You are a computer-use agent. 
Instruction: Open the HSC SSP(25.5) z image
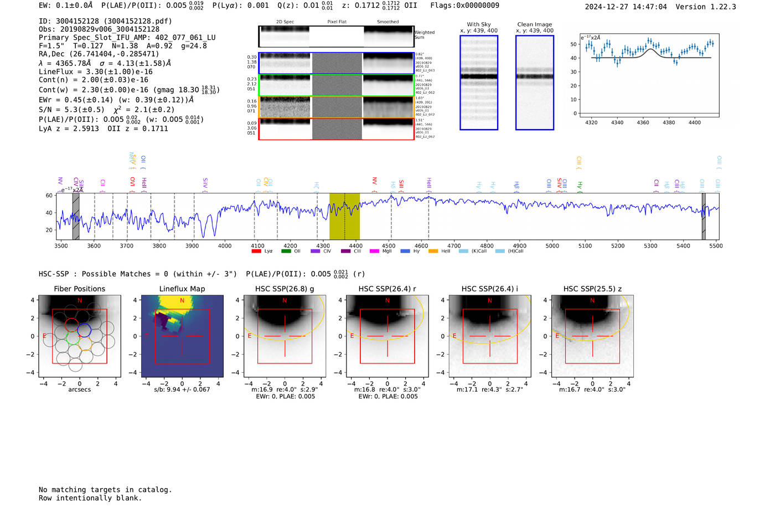[x=592, y=336]
